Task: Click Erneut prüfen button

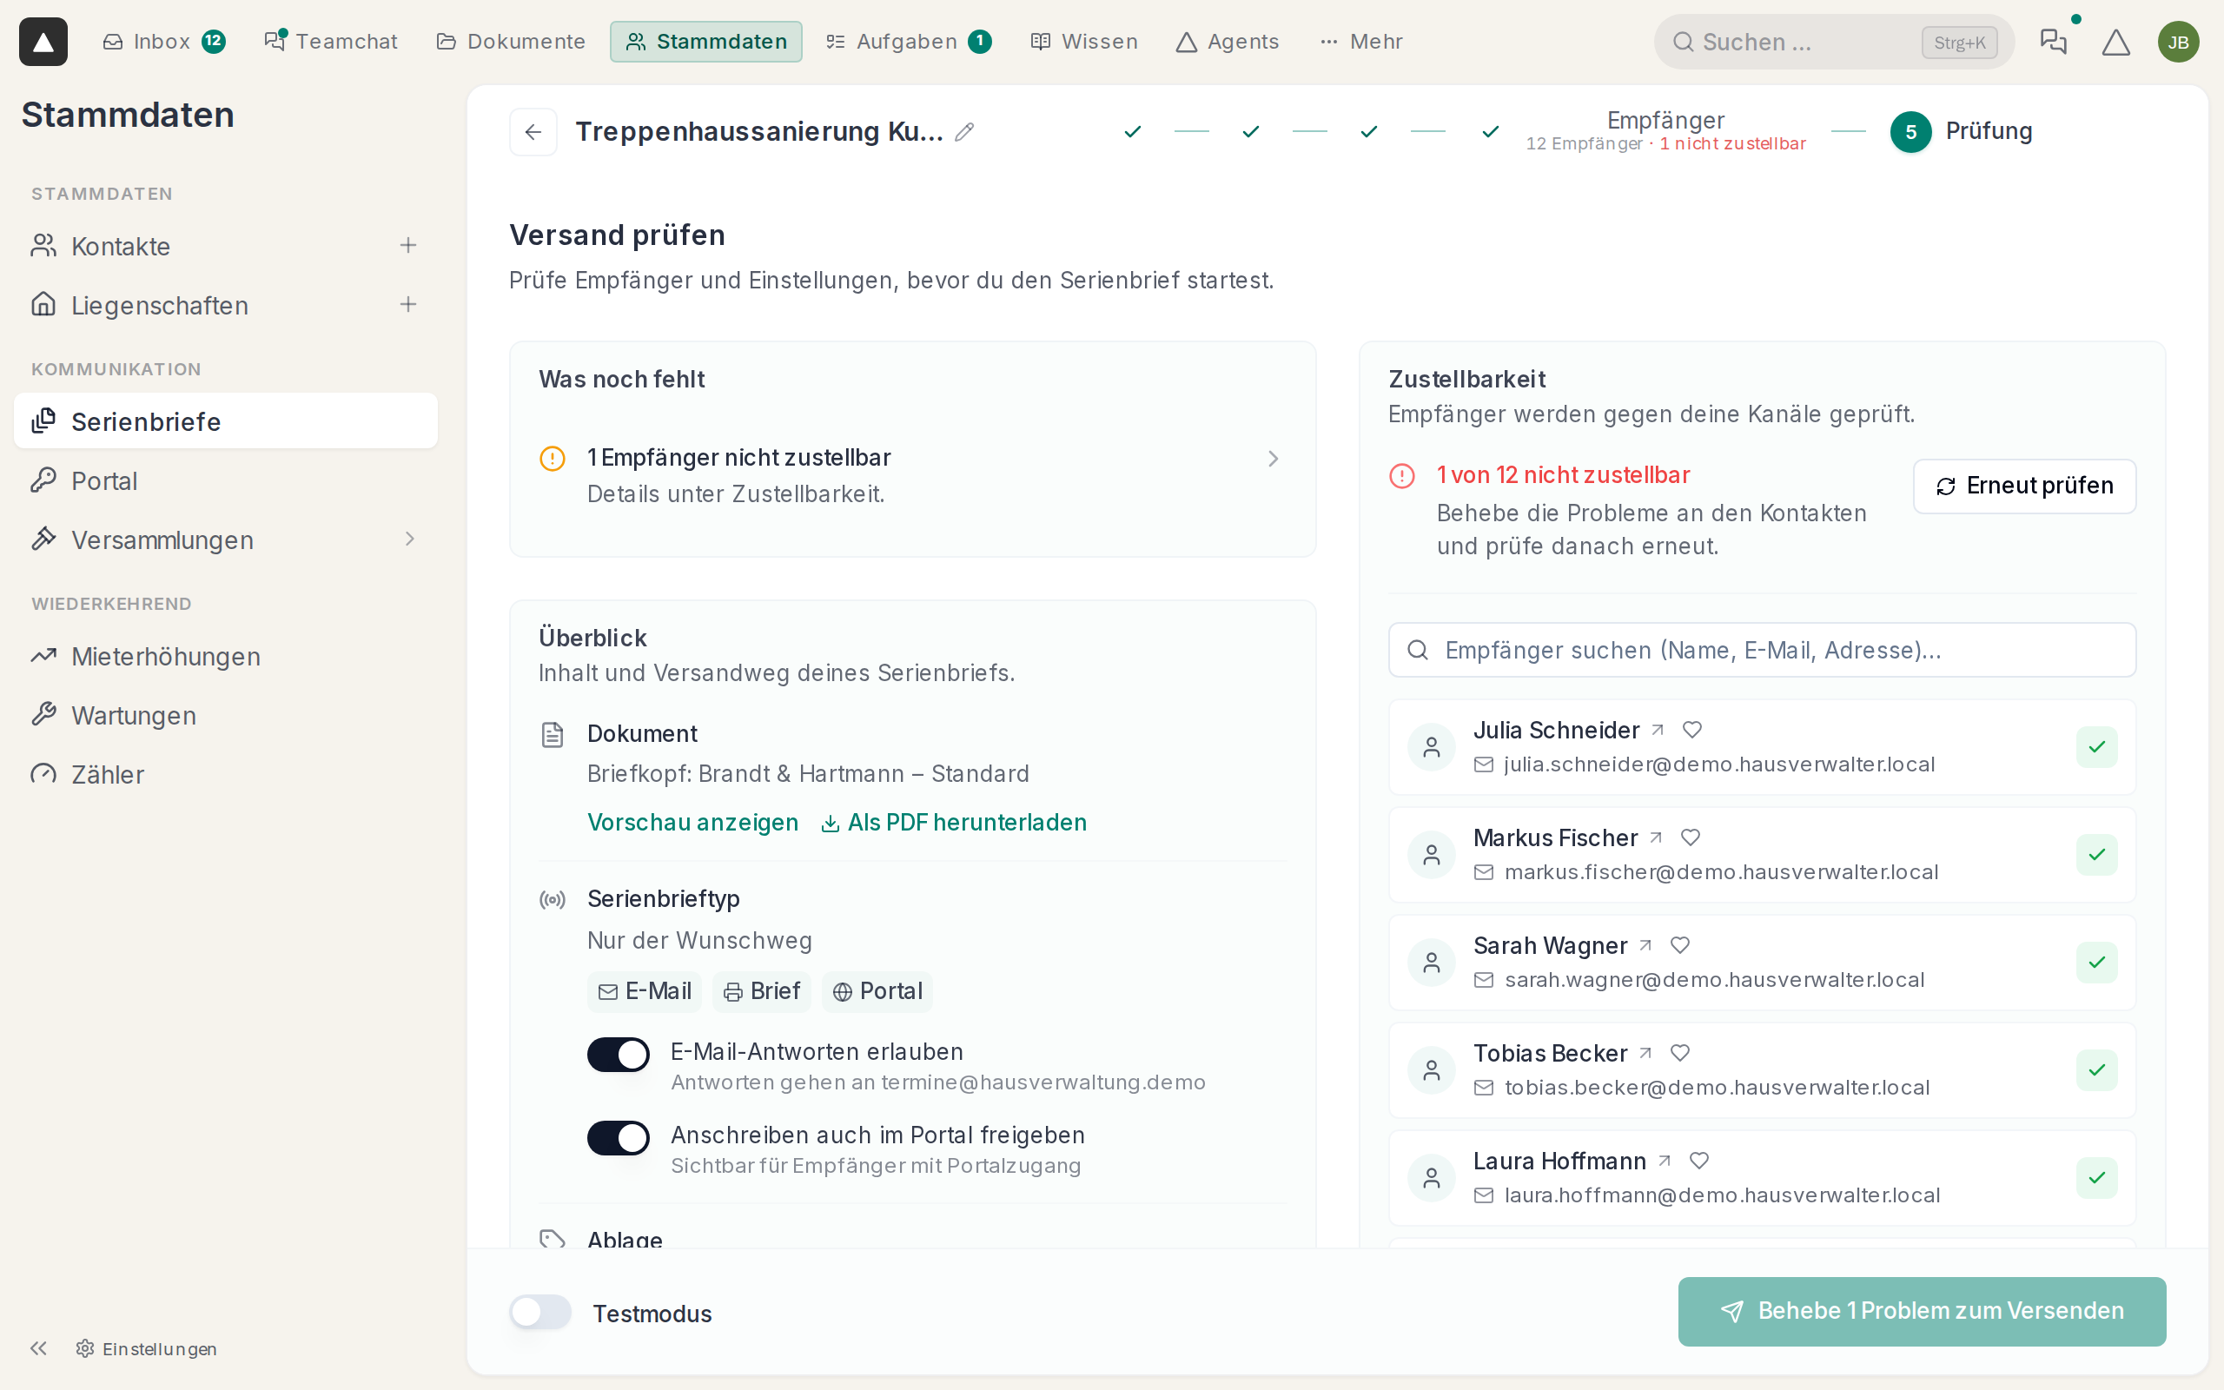Action: pyautogui.click(x=2023, y=486)
